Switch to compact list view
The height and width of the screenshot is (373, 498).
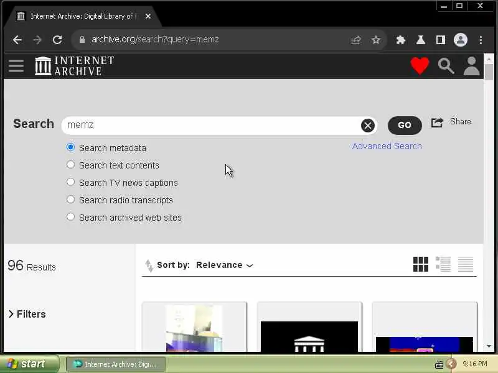pos(466,264)
